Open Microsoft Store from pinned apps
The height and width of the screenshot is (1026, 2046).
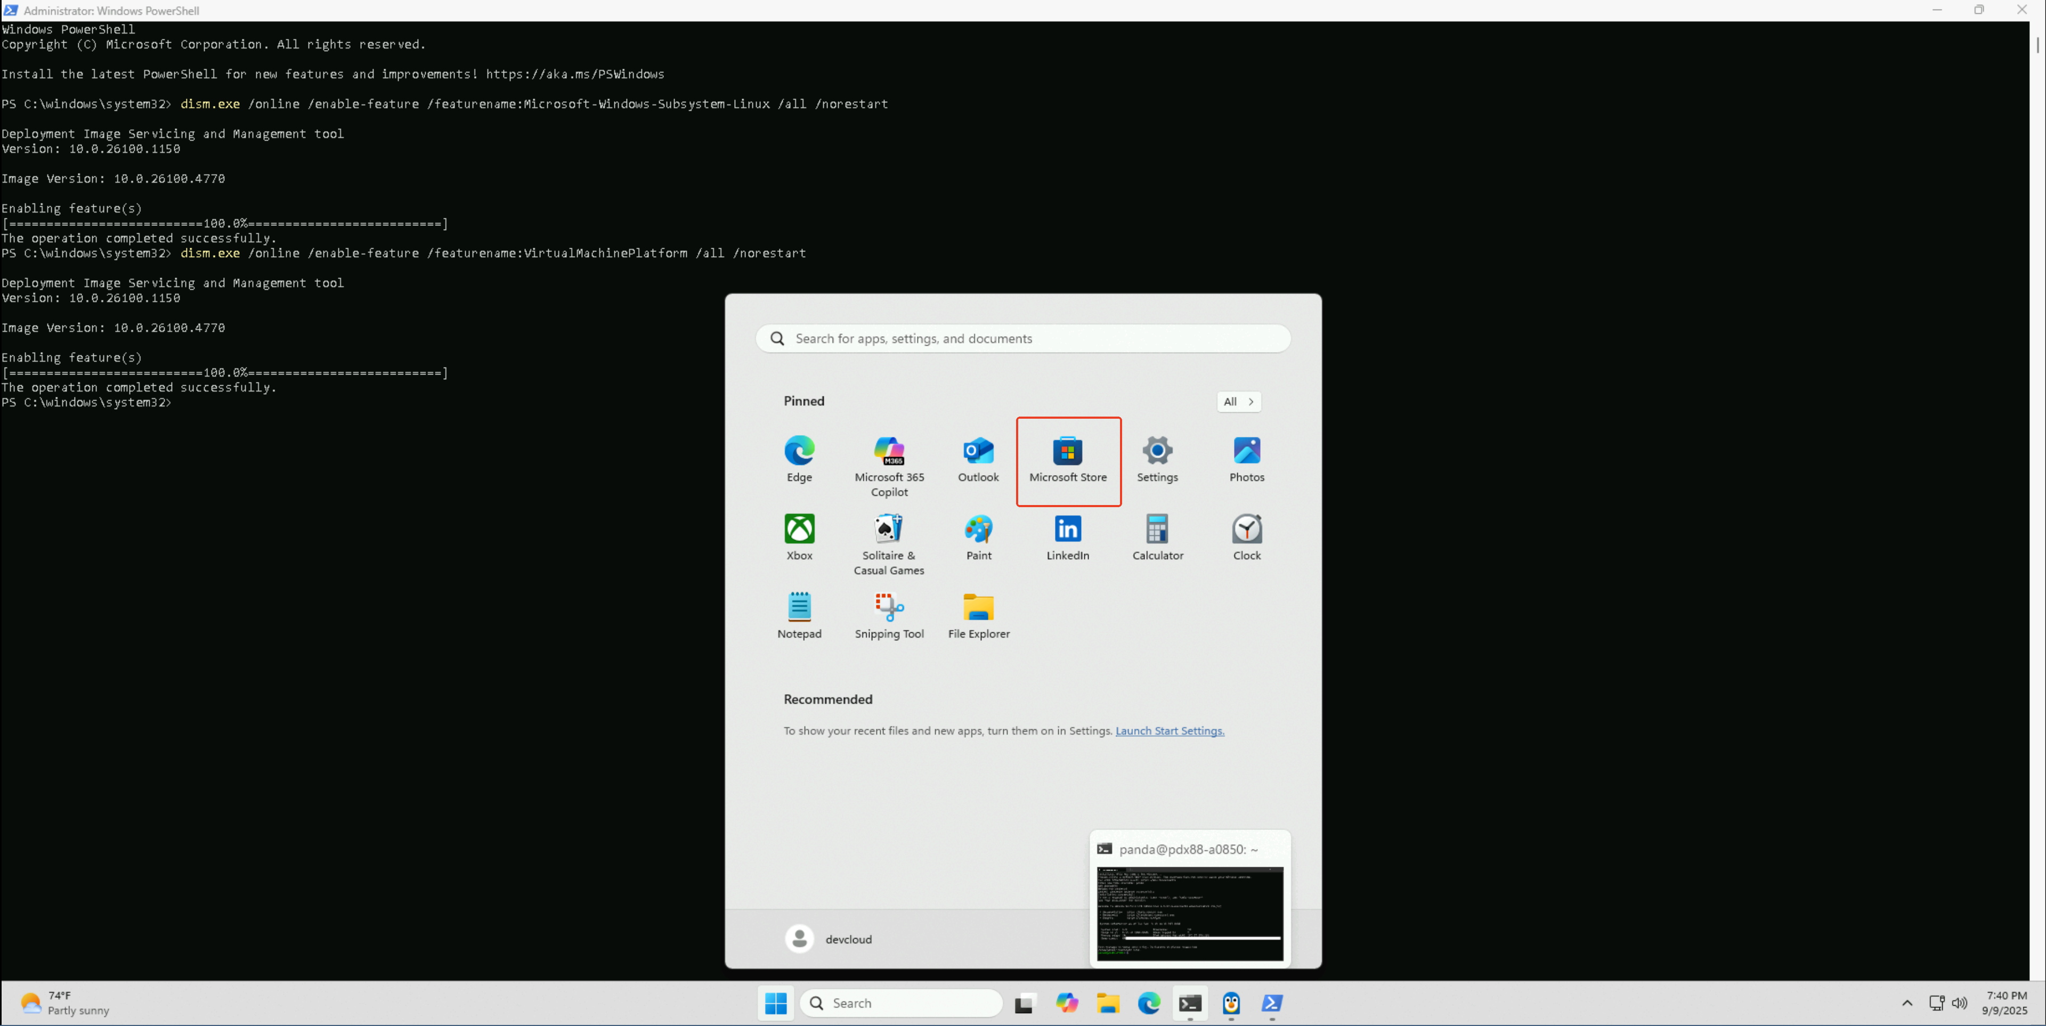1067,461
